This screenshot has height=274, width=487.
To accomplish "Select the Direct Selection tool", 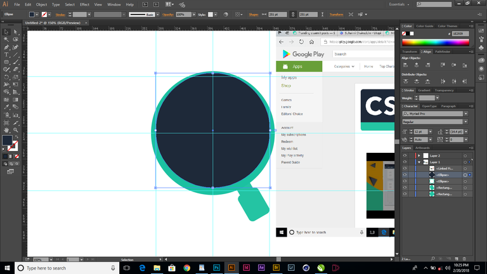I will click(15, 32).
